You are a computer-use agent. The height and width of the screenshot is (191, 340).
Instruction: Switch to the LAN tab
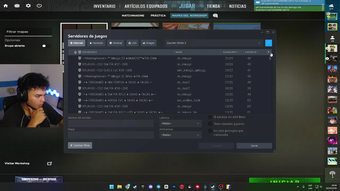[x=132, y=43]
